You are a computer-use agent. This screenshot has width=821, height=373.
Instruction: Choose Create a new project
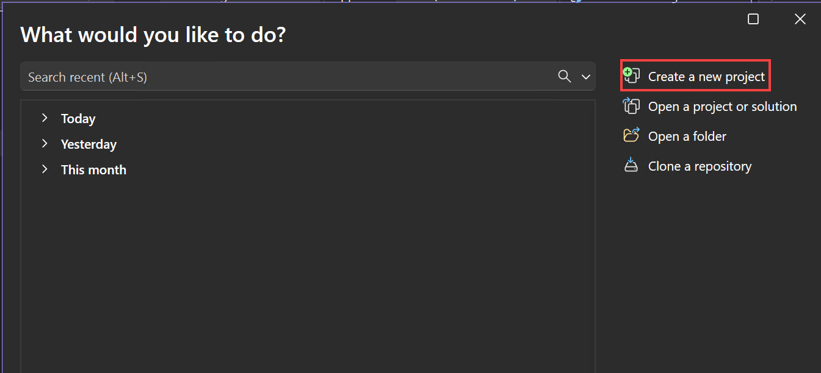click(x=706, y=76)
